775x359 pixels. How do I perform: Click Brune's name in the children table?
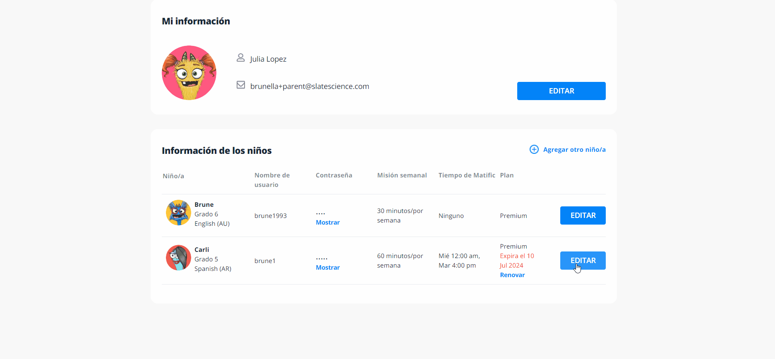point(204,205)
